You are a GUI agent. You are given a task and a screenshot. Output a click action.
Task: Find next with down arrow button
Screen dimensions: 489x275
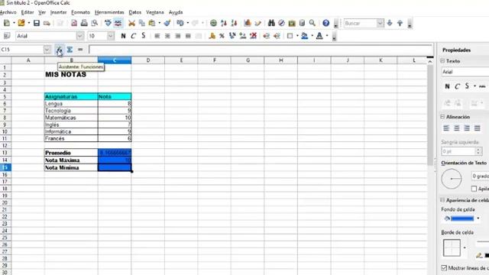point(390,23)
